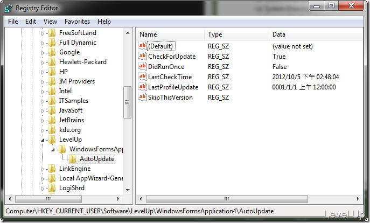Click the Data column header

[x=316, y=34]
